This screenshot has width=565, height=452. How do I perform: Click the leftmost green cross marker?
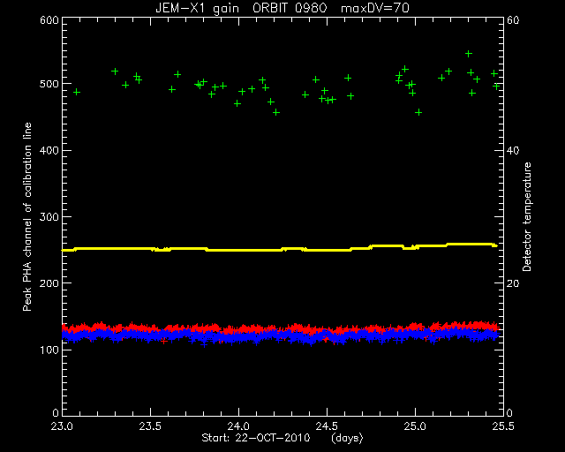click(77, 93)
